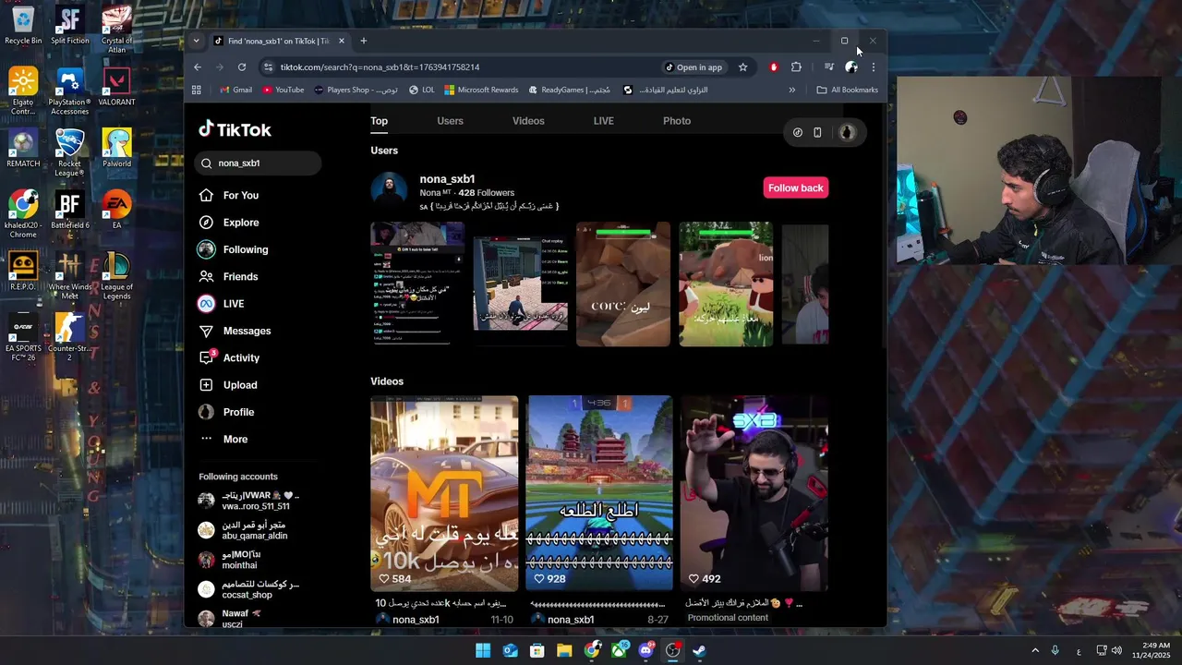The width and height of the screenshot is (1182, 665).
Task: Open the Chrome profile avatar
Action: click(850, 67)
